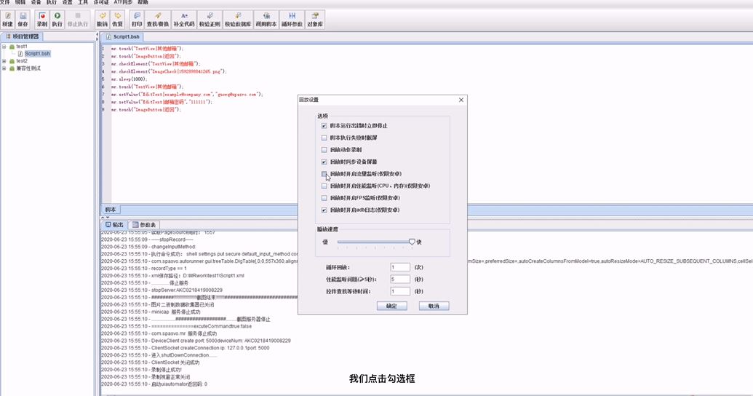
Task: Click the log line 'ClientSocket 关闭成功'
Action: pyautogui.click(x=151, y=363)
